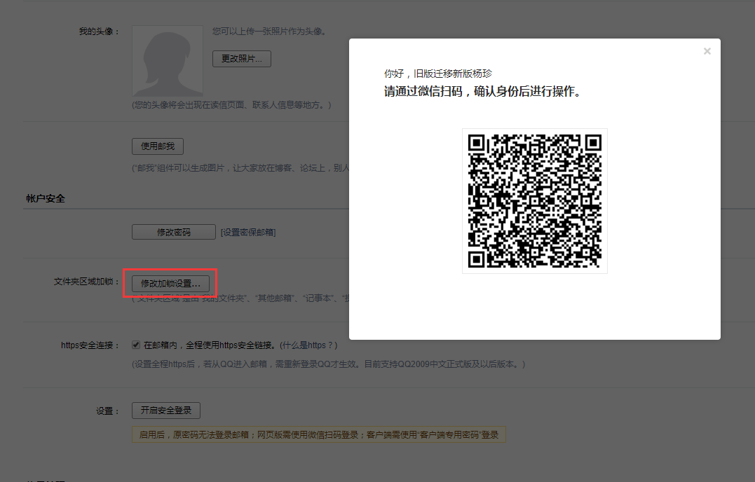
Task: Click the WeChat QR code image
Action: 534,201
